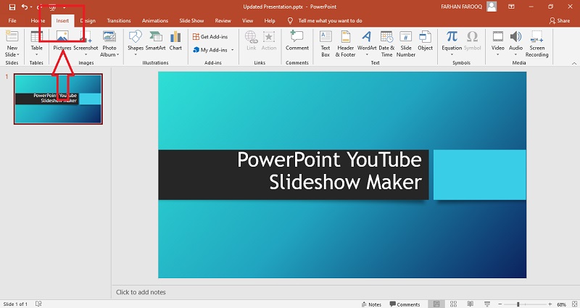Open Ribbon Display Options in title bar

(x=511, y=7)
